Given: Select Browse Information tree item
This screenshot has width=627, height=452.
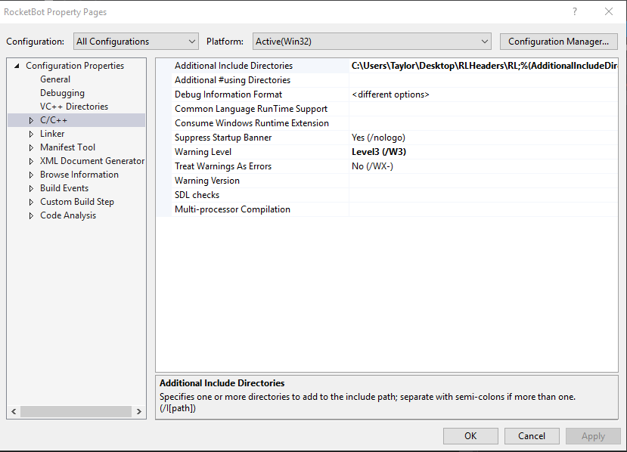Looking at the screenshot, I should point(79,175).
